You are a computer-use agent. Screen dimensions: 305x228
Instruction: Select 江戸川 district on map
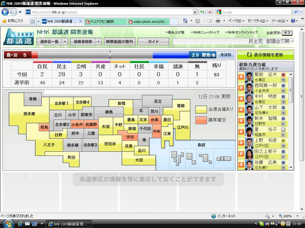183,127
